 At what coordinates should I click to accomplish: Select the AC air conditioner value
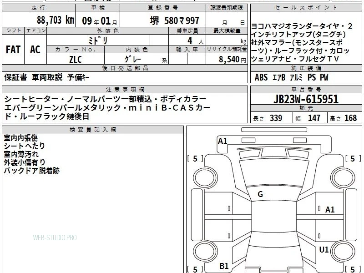pyautogui.click(x=35, y=49)
